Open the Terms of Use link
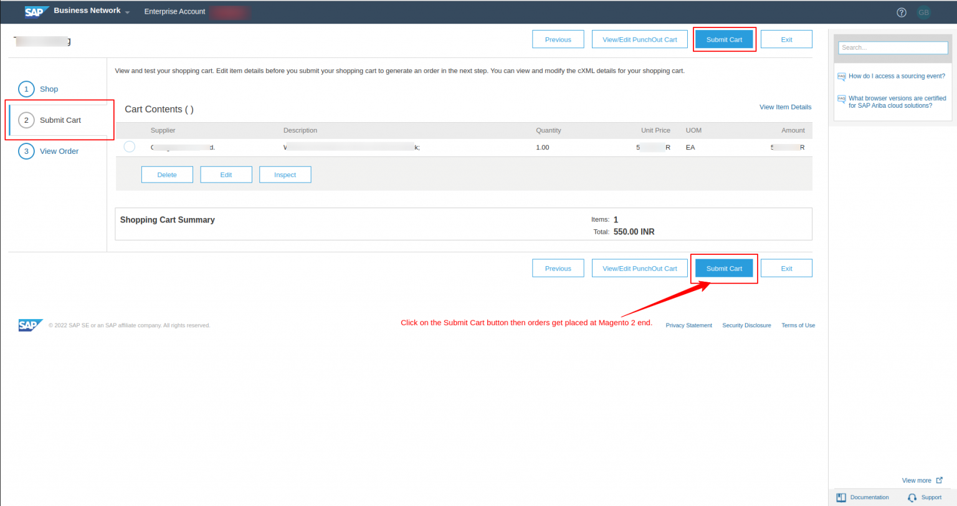Screen dimensions: 957x506 (798, 325)
